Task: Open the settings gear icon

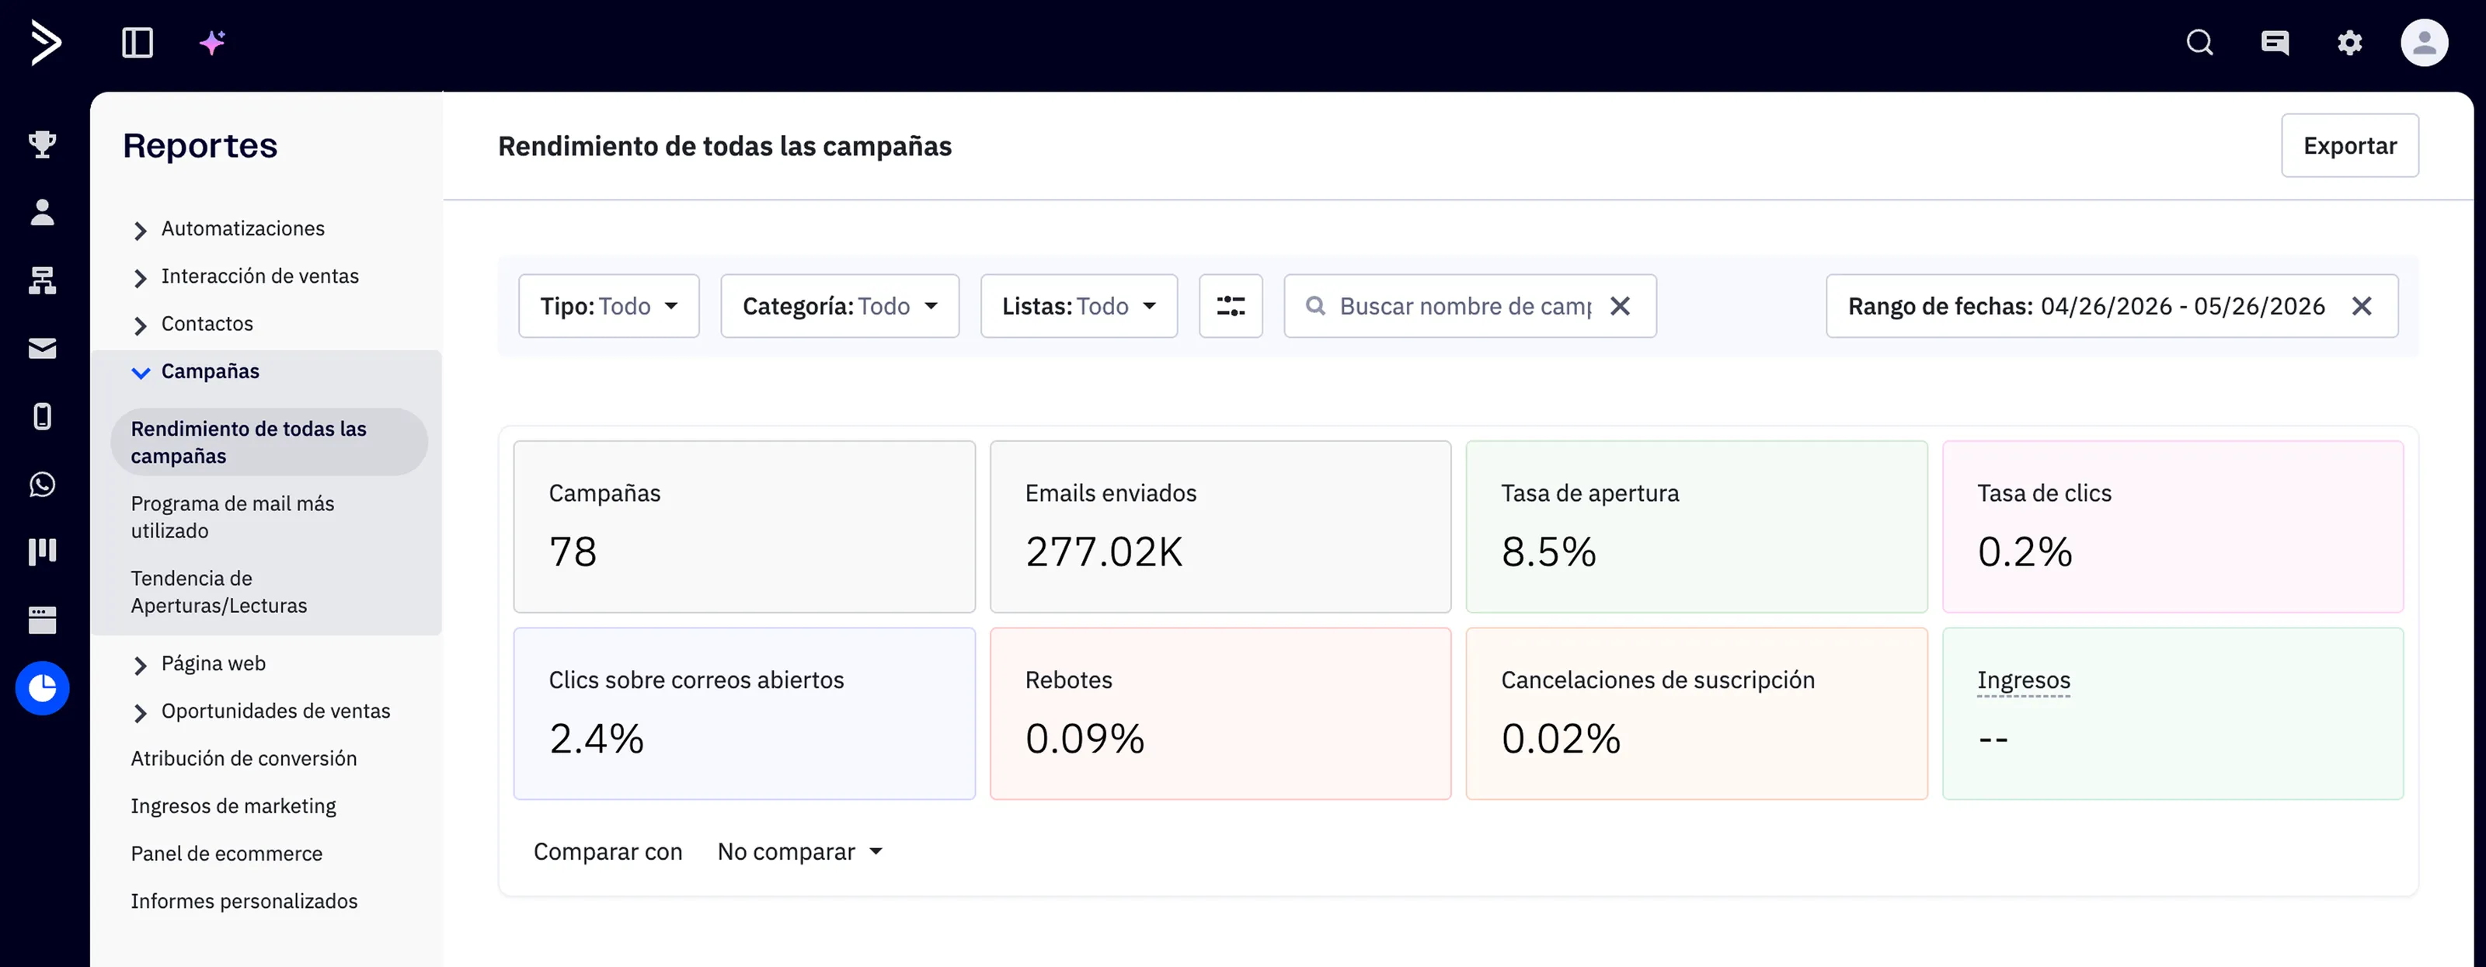Action: click(x=2350, y=43)
